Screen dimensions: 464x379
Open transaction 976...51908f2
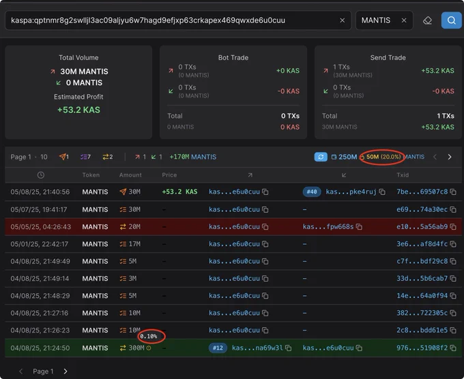[422, 348]
